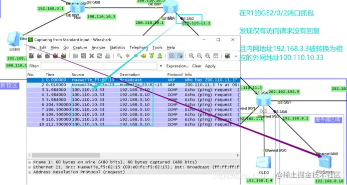
Task: Select the USER PC in topology
Action: [x=15, y=39]
